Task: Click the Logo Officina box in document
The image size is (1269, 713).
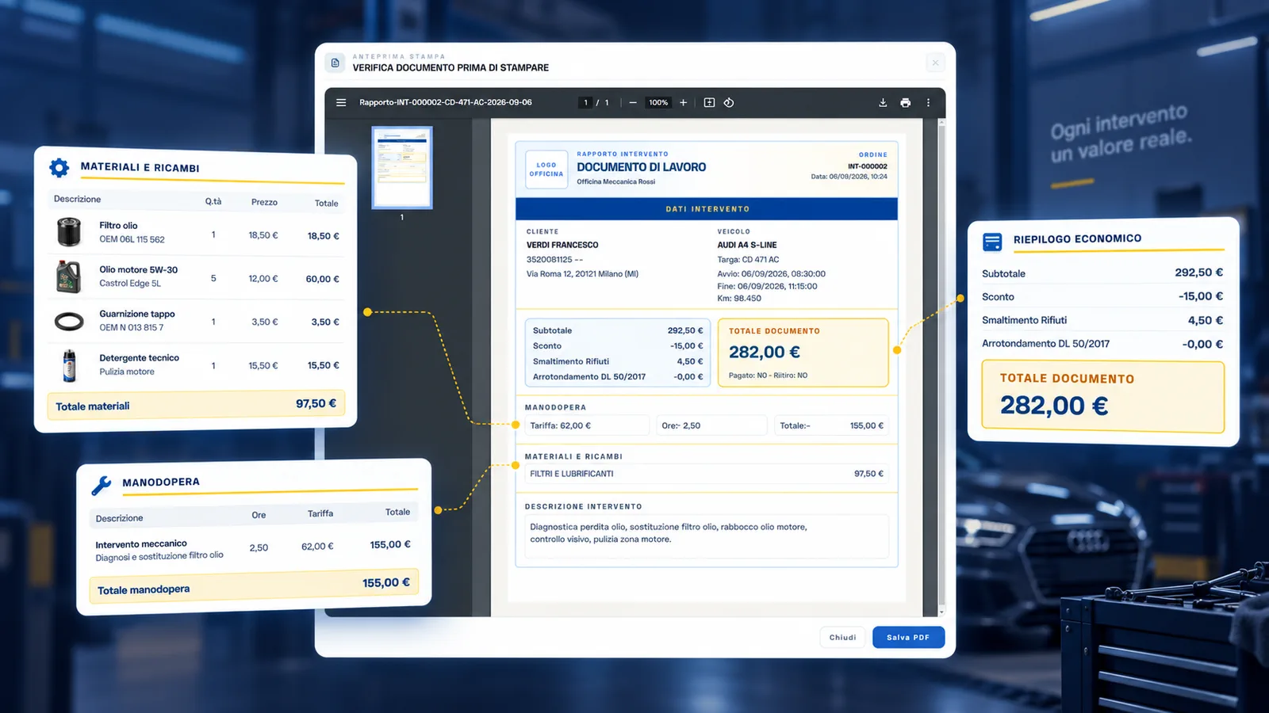Action: point(546,170)
